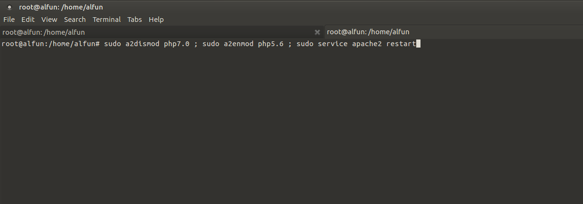
Task: Click php5.6 in the command line
Action: (271, 44)
